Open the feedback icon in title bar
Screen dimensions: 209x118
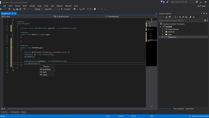point(168,2)
